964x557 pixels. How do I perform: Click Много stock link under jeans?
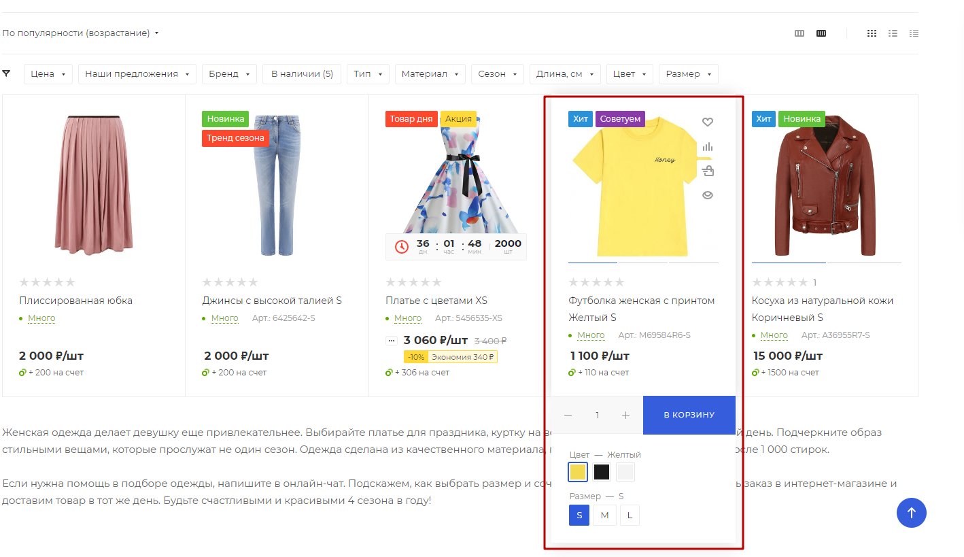[x=225, y=318]
